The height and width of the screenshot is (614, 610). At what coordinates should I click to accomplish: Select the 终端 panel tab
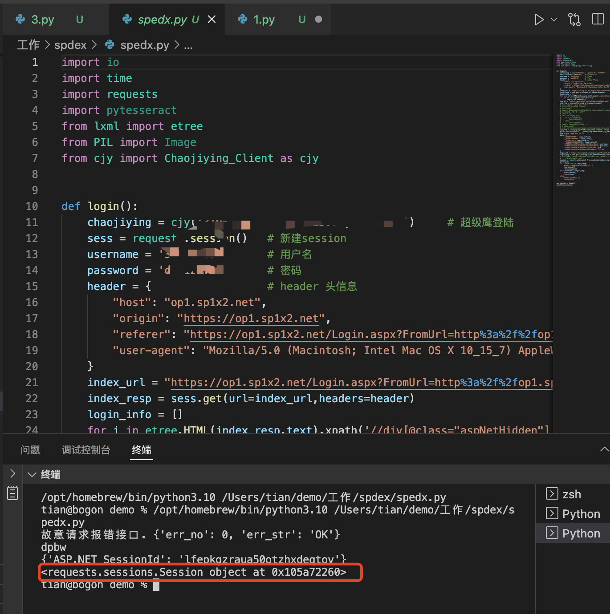[x=142, y=450]
